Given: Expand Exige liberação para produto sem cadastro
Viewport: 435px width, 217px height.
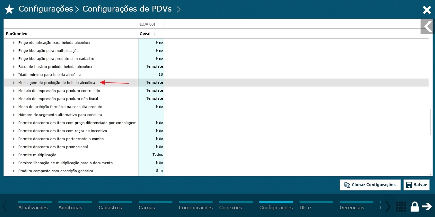Looking at the screenshot, I should [x=14, y=59].
